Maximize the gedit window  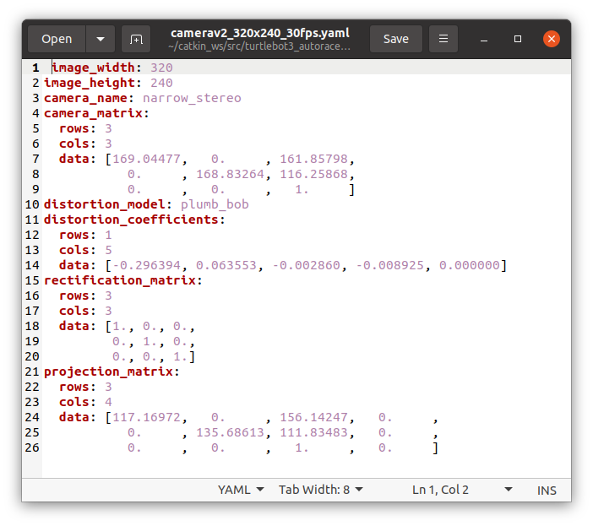[518, 39]
